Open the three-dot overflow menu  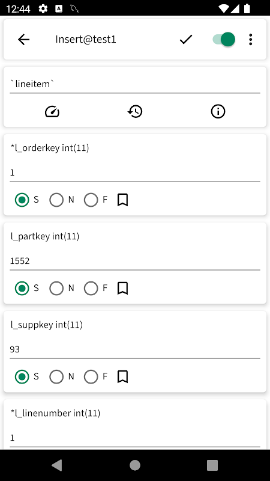coord(250,40)
